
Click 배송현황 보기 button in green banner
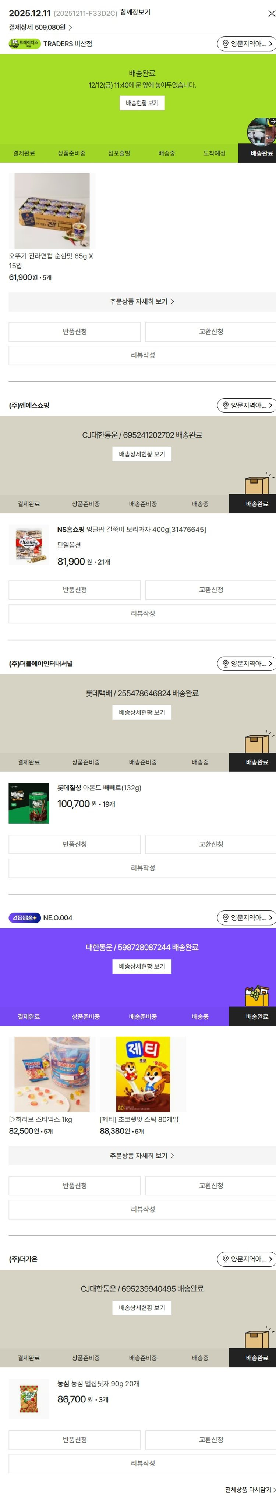tap(142, 103)
